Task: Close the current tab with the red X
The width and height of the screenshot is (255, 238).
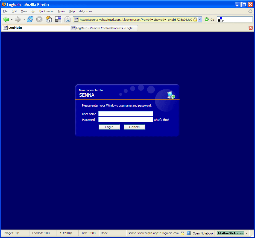Action: (250, 28)
